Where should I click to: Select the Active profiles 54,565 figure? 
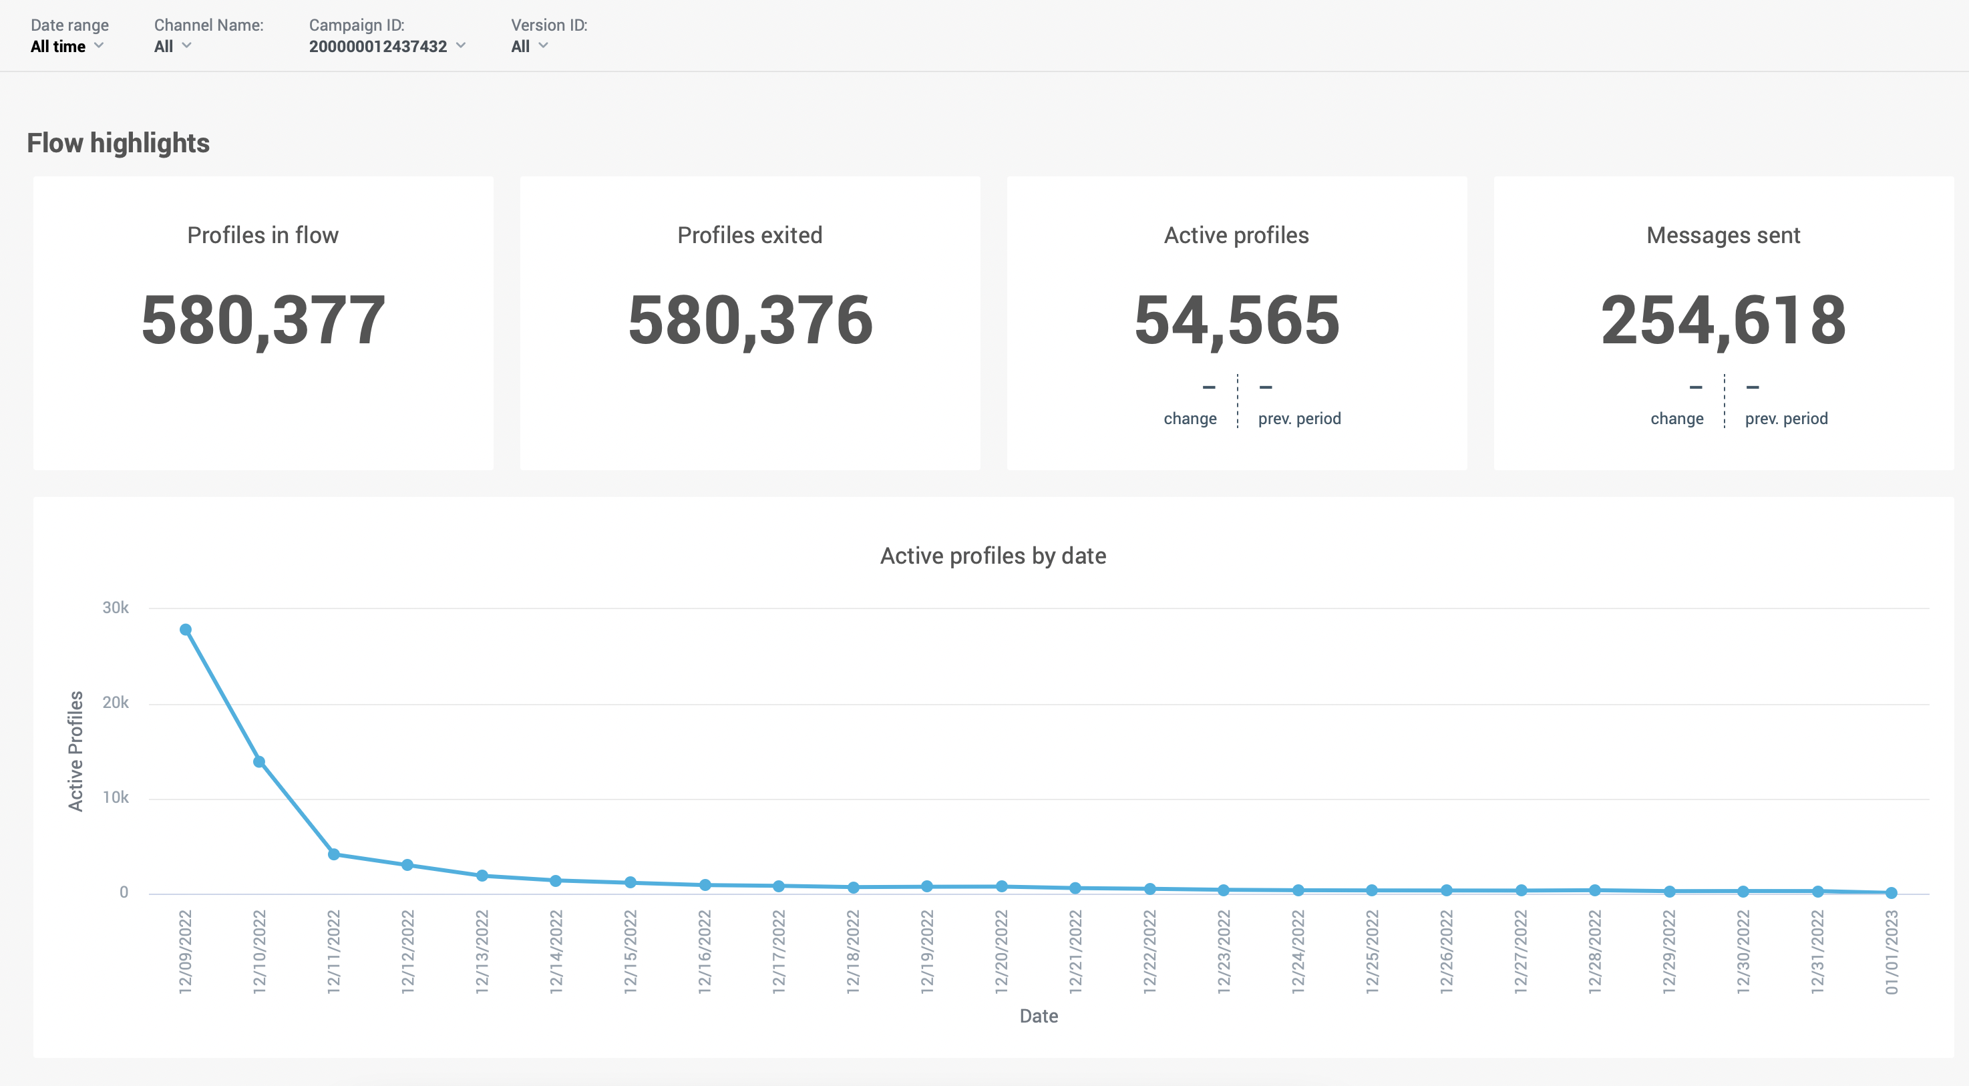click(x=1236, y=320)
